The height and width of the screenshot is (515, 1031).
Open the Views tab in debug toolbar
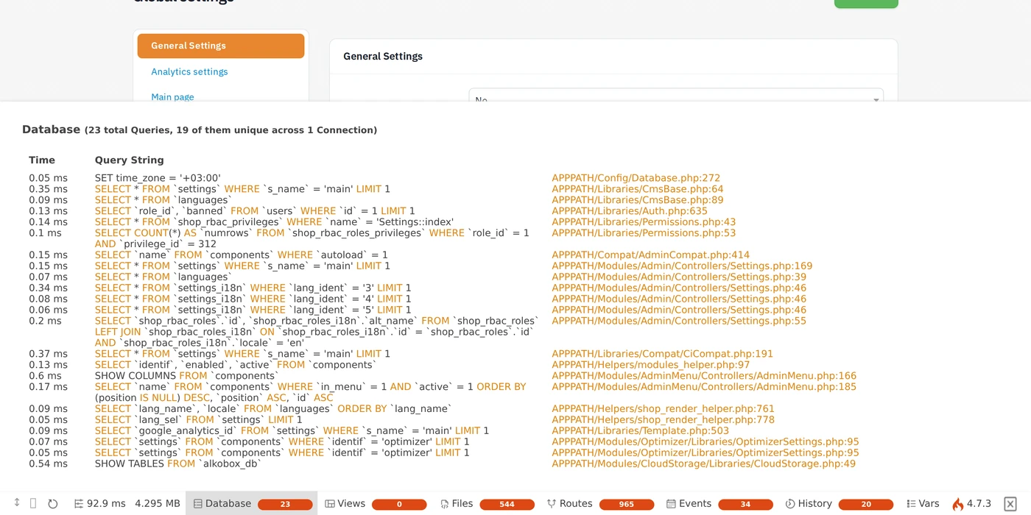376,504
